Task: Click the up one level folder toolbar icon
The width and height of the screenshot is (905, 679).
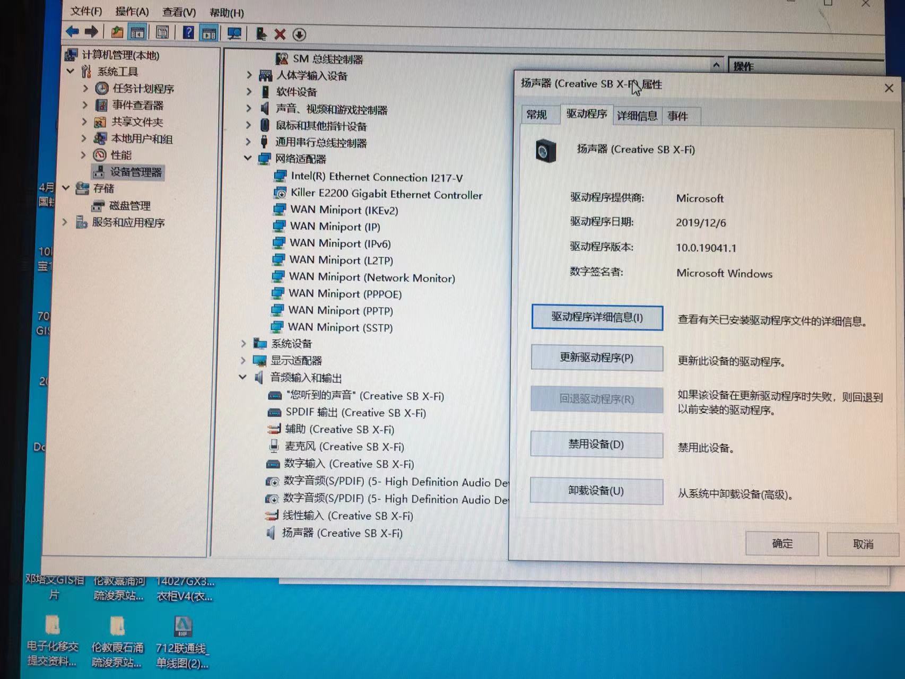Action: coord(117,32)
